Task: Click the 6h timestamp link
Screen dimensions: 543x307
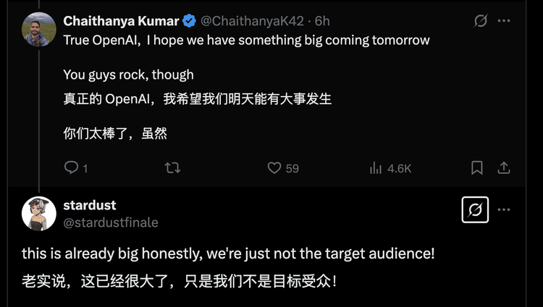Action: pos(322,21)
